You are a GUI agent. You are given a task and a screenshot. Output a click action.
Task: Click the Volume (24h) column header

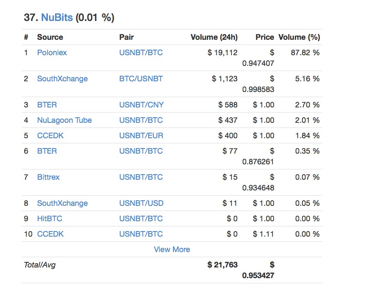(x=214, y=37)
